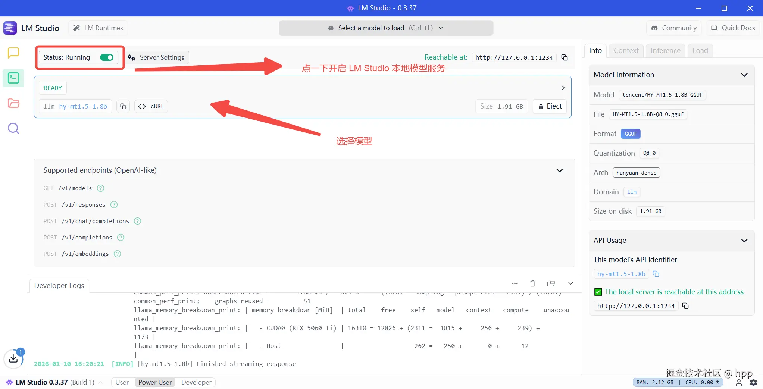The height and width of the screenshot is (389, 763).
Task: Expand loaded model row chevron
Action: pos(563,88)
